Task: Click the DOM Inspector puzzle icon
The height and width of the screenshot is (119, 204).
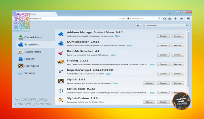Action: (61, 43)
